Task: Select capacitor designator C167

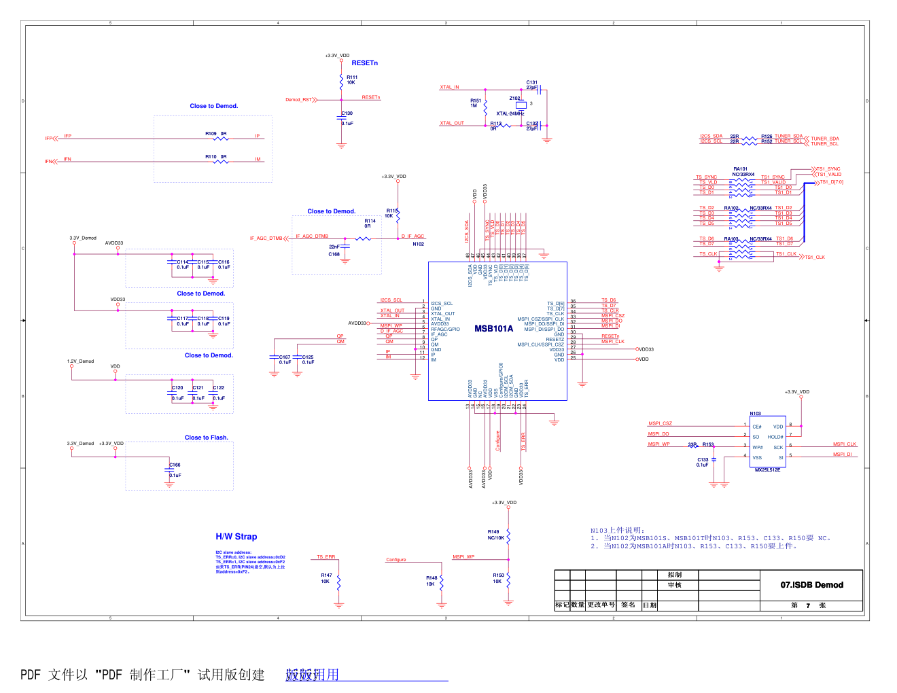Action: tap(285, 357)
